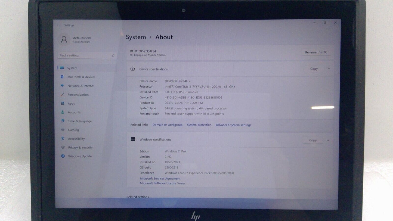Screen dimensions: 393x221
Task: Click the search magnifier icon
Action: 113,55
